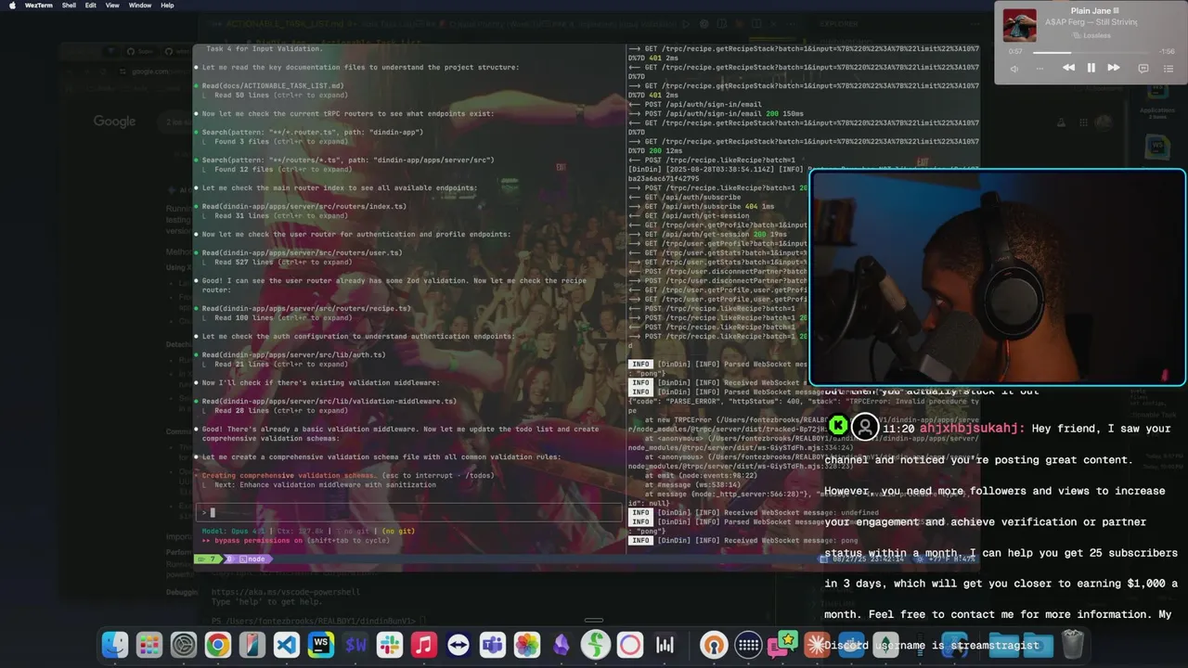Click 'Read 527 lines (ctrl+r to expand)'
The width and height of the screenshot is (1188, 668).
pyautogui.click(x=283, y=262)
